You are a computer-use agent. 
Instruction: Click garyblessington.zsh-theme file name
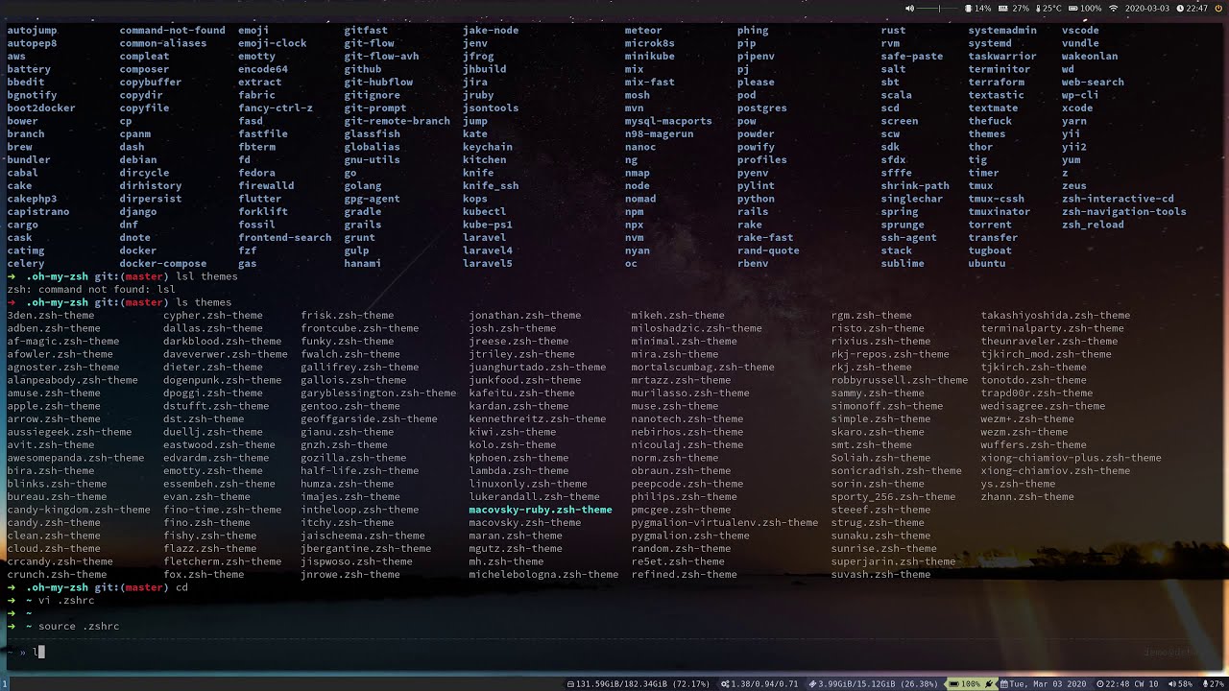378,393
